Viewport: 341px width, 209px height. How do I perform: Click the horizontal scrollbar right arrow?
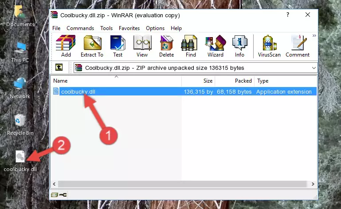313,184
